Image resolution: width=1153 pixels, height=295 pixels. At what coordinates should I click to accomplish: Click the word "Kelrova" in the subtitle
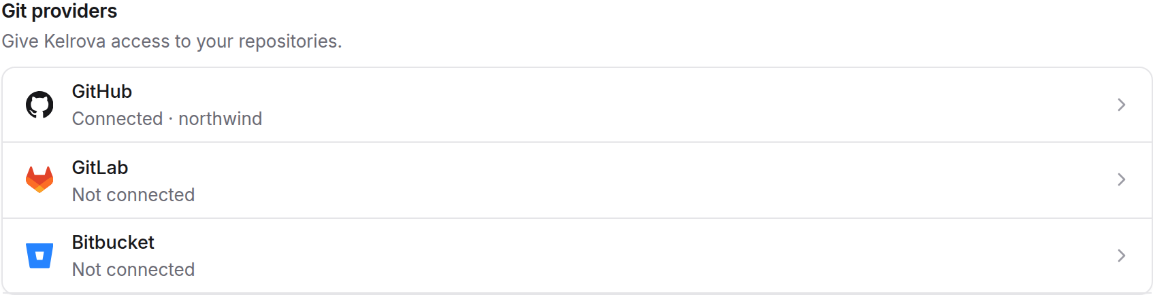74,41
